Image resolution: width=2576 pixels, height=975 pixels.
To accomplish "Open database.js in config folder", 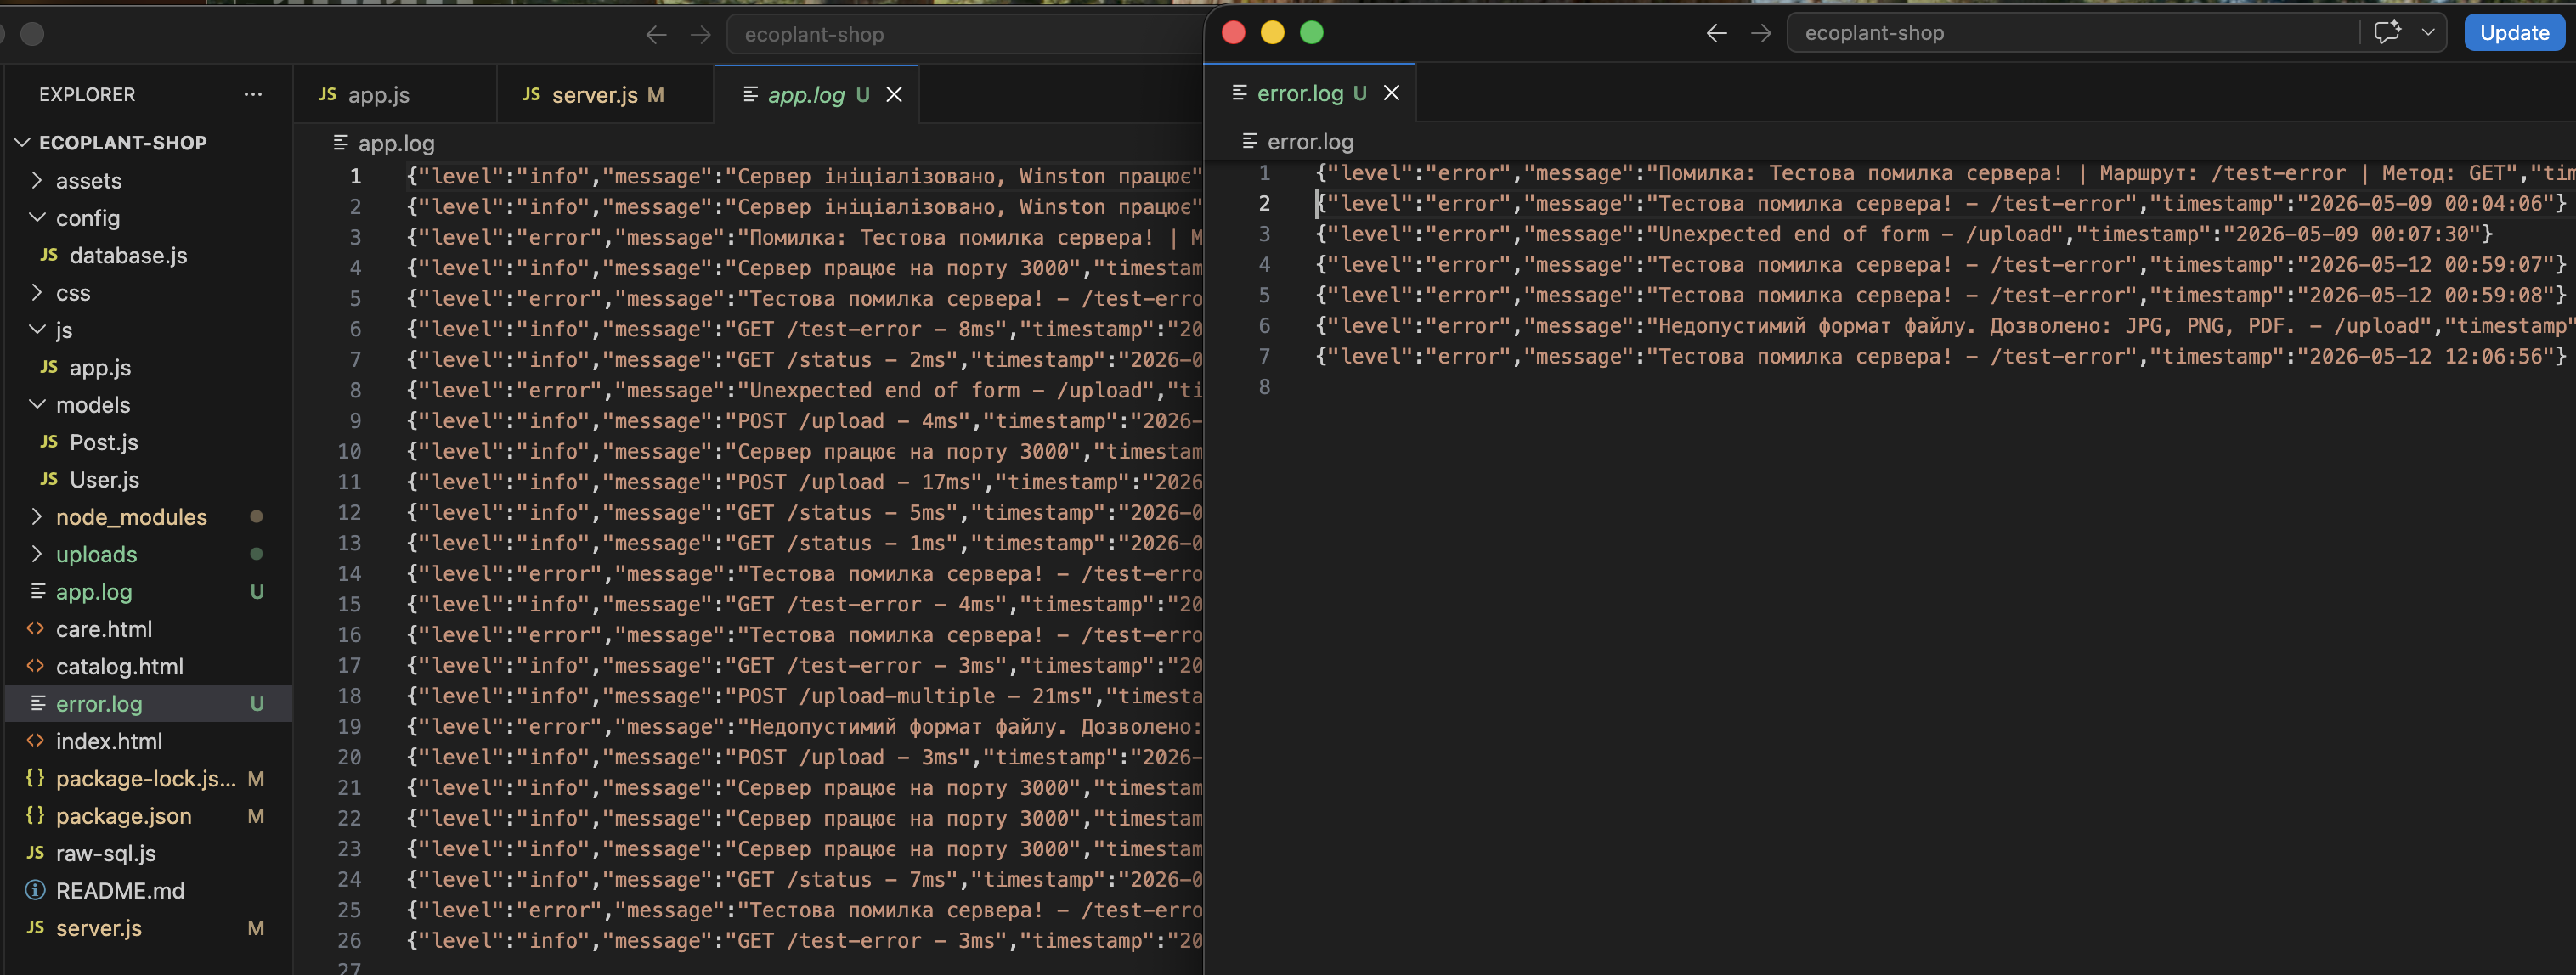I will click(x=128, y=255).
